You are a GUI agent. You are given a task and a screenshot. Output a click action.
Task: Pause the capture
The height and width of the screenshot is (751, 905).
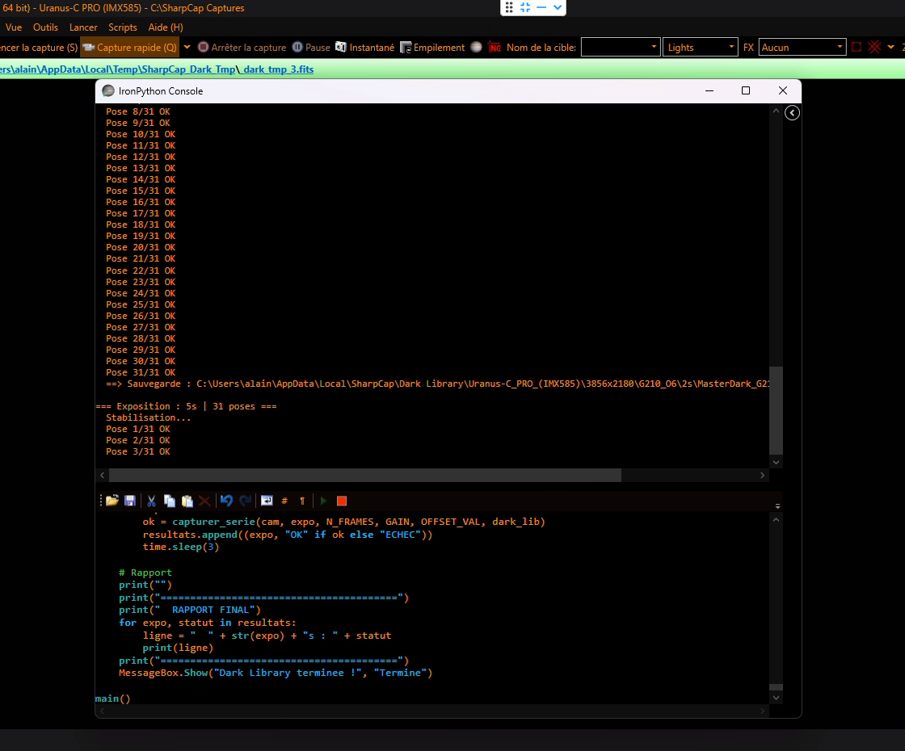311,48
